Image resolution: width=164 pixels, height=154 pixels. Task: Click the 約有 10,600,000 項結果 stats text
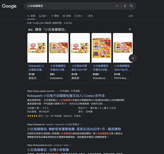pos(49,23)
